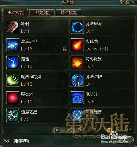Select the 魔法追踪弹 green skill icon
The height and width of the screenshot is (147, 137).
[13, 80]
